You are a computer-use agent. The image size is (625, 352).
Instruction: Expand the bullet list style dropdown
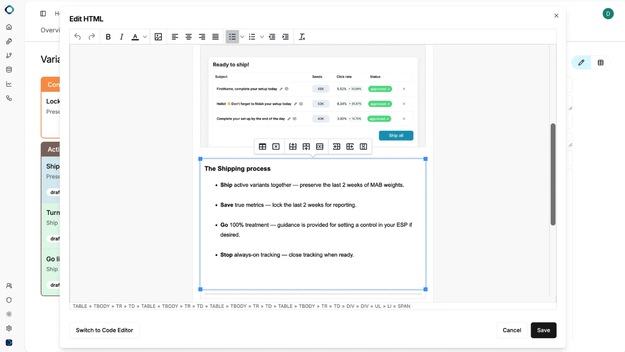pos(242,37)
